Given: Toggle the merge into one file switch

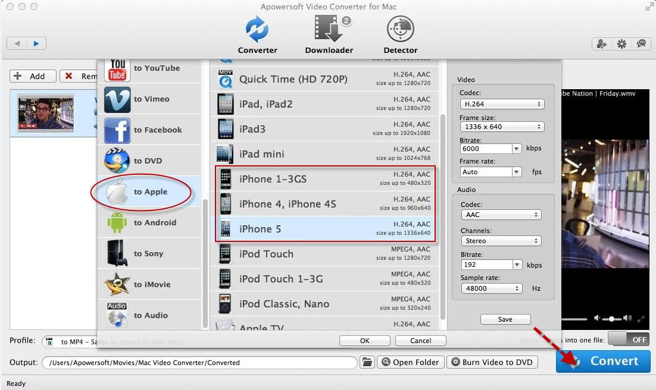Looking at the screenshot, I should pyautogui.click(x=627, y=339).
